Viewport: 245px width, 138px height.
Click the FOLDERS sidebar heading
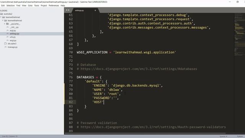tap(3, 11)
